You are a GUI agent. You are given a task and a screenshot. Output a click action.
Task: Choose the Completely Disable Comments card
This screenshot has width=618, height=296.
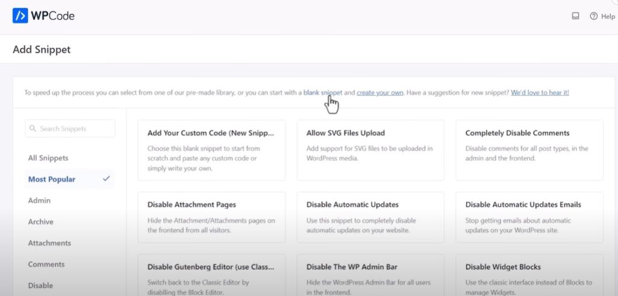pos(529,150)
